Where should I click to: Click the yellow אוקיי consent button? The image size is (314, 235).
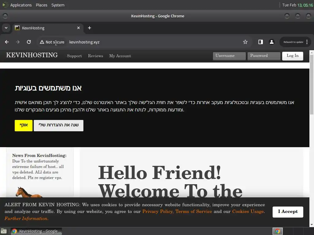pos(23,125)
